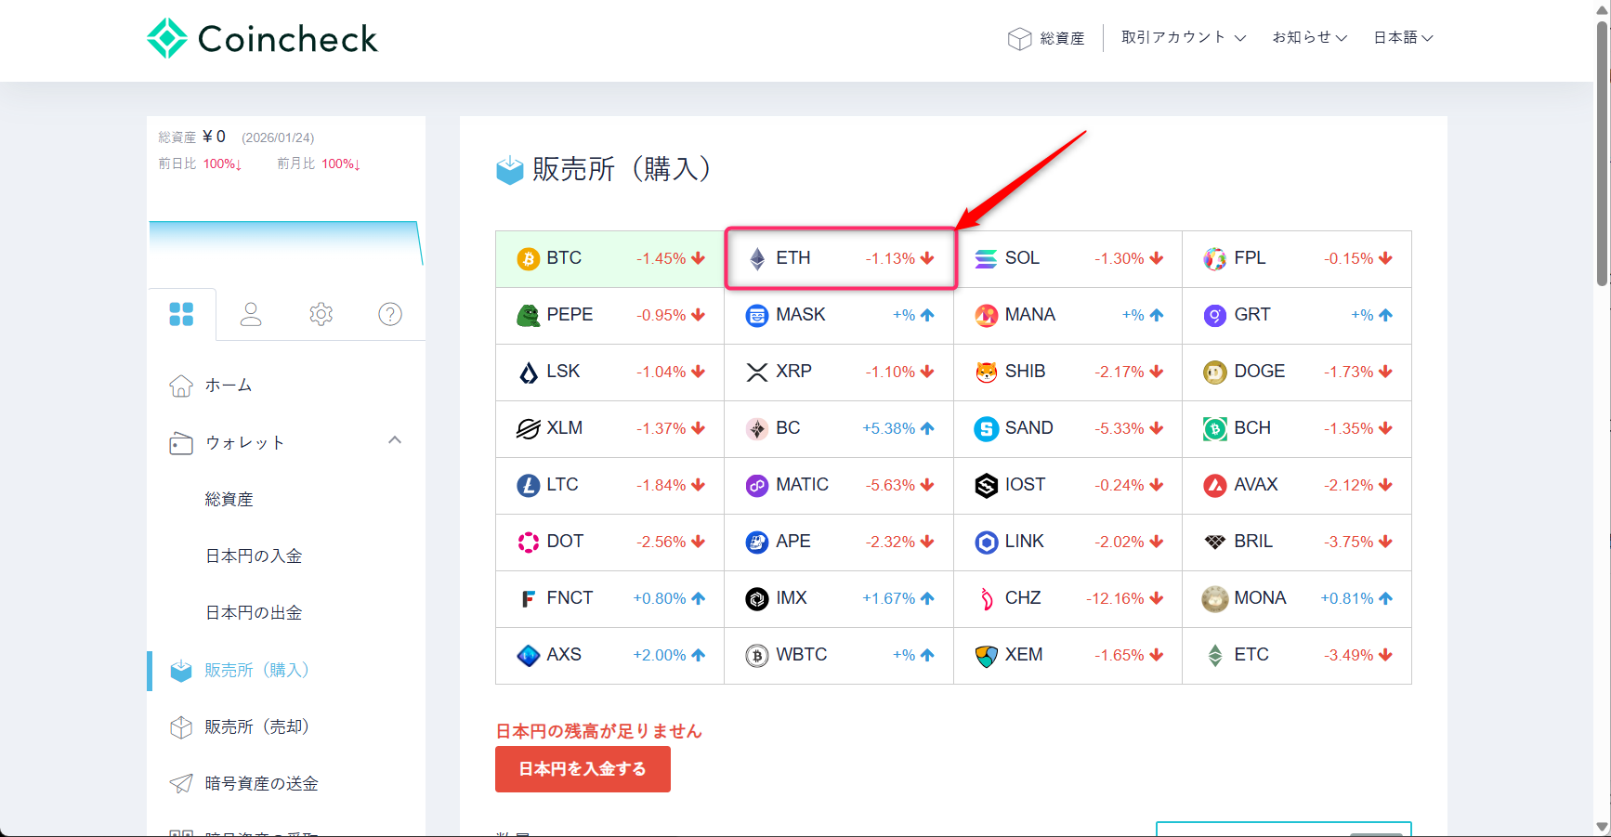The width and height of the screenshot is (1611, 837).
Task: Click the help question mark icon
Action: click(389, 314)
